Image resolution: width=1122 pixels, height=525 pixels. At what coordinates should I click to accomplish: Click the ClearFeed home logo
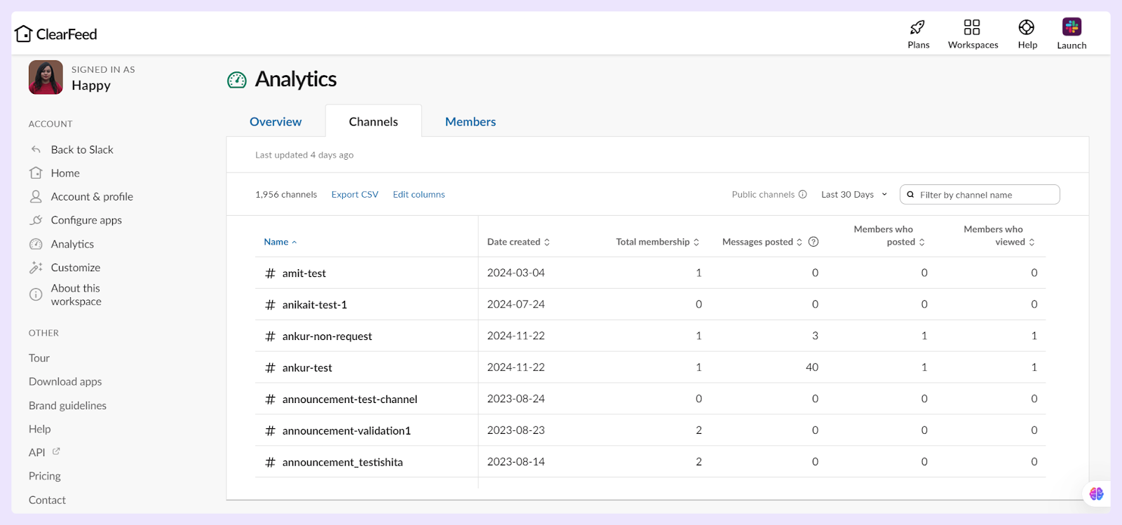click(x=56, y=34)
